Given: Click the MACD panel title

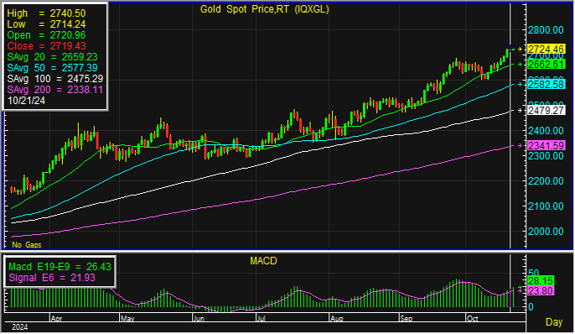Looking at the screenshot, I should pyautogui.click(x=263, y=261).
